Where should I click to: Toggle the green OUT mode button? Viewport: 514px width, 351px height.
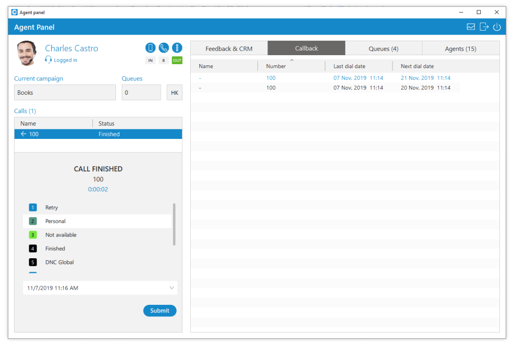click(x=177, y=61)
